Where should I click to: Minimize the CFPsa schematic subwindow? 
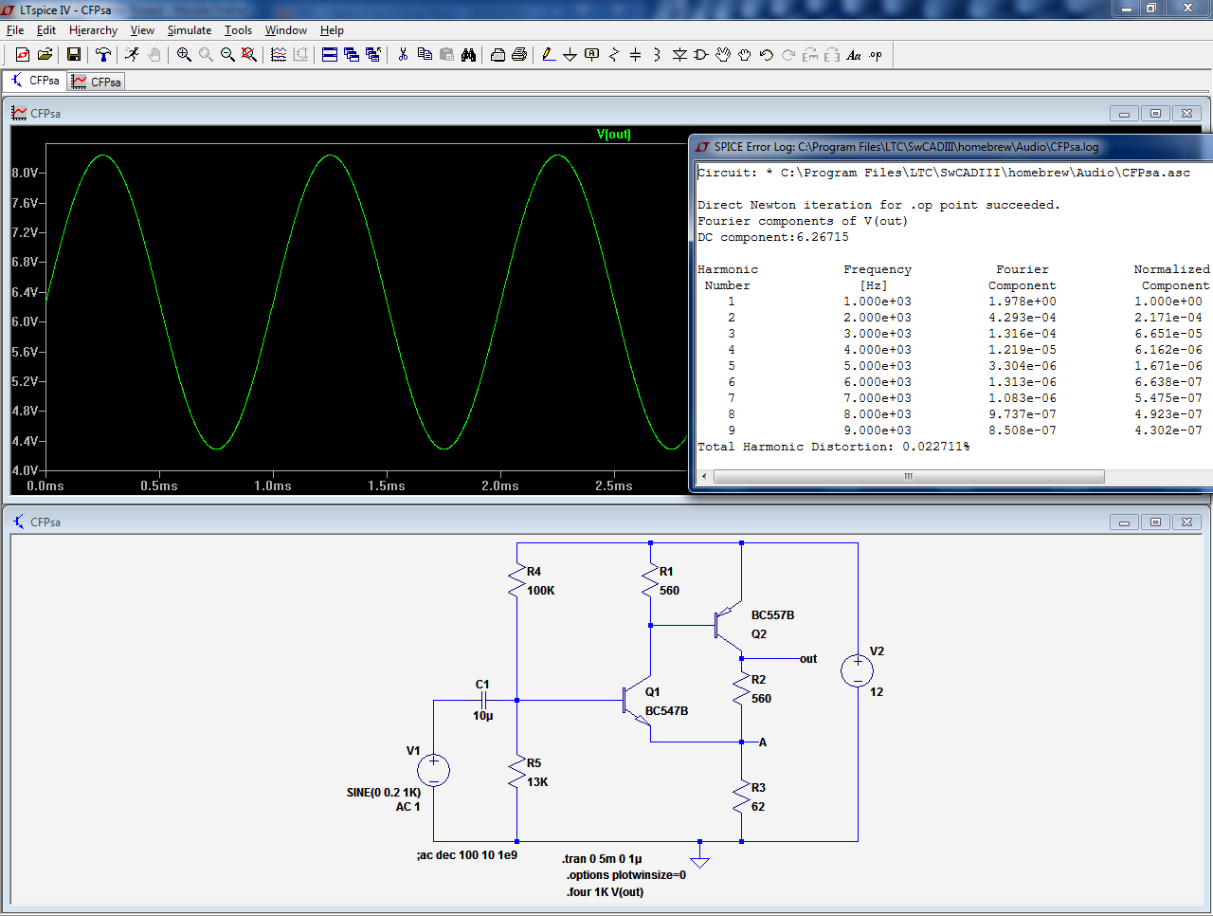(1124, 522)
